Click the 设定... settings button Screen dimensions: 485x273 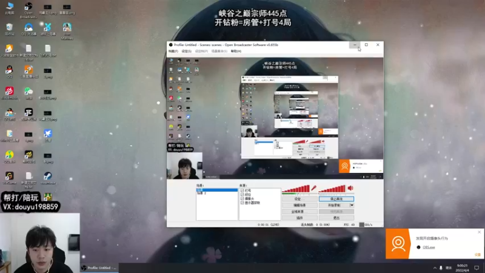(299, 199)
